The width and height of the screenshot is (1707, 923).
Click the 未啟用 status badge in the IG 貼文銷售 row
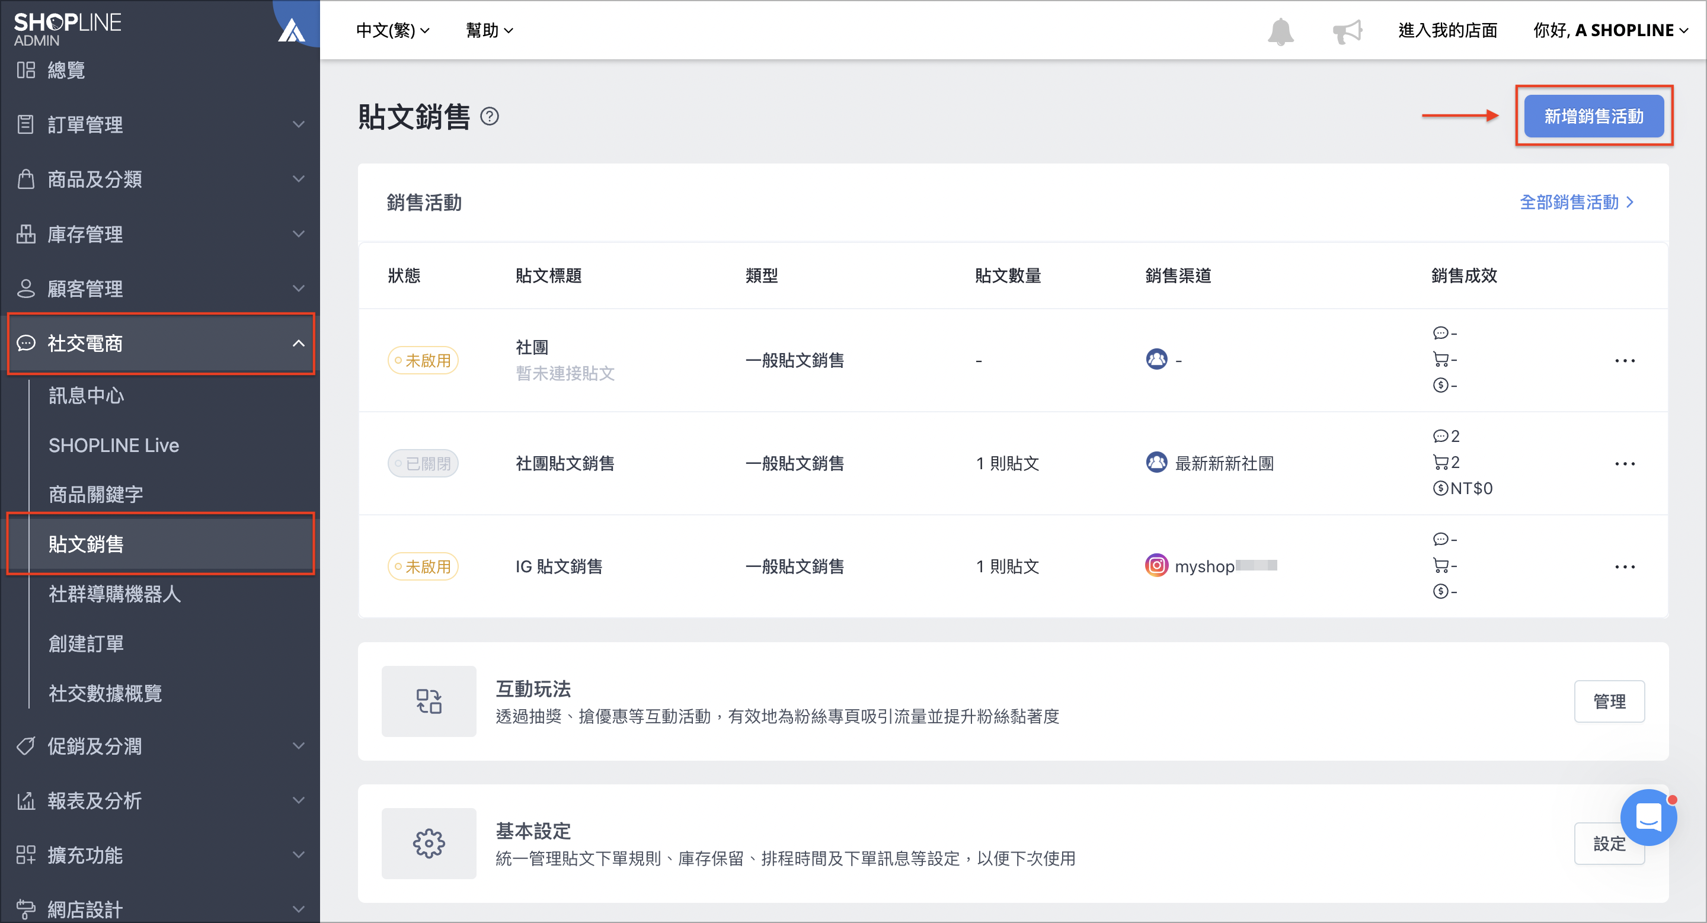point(423,567)
